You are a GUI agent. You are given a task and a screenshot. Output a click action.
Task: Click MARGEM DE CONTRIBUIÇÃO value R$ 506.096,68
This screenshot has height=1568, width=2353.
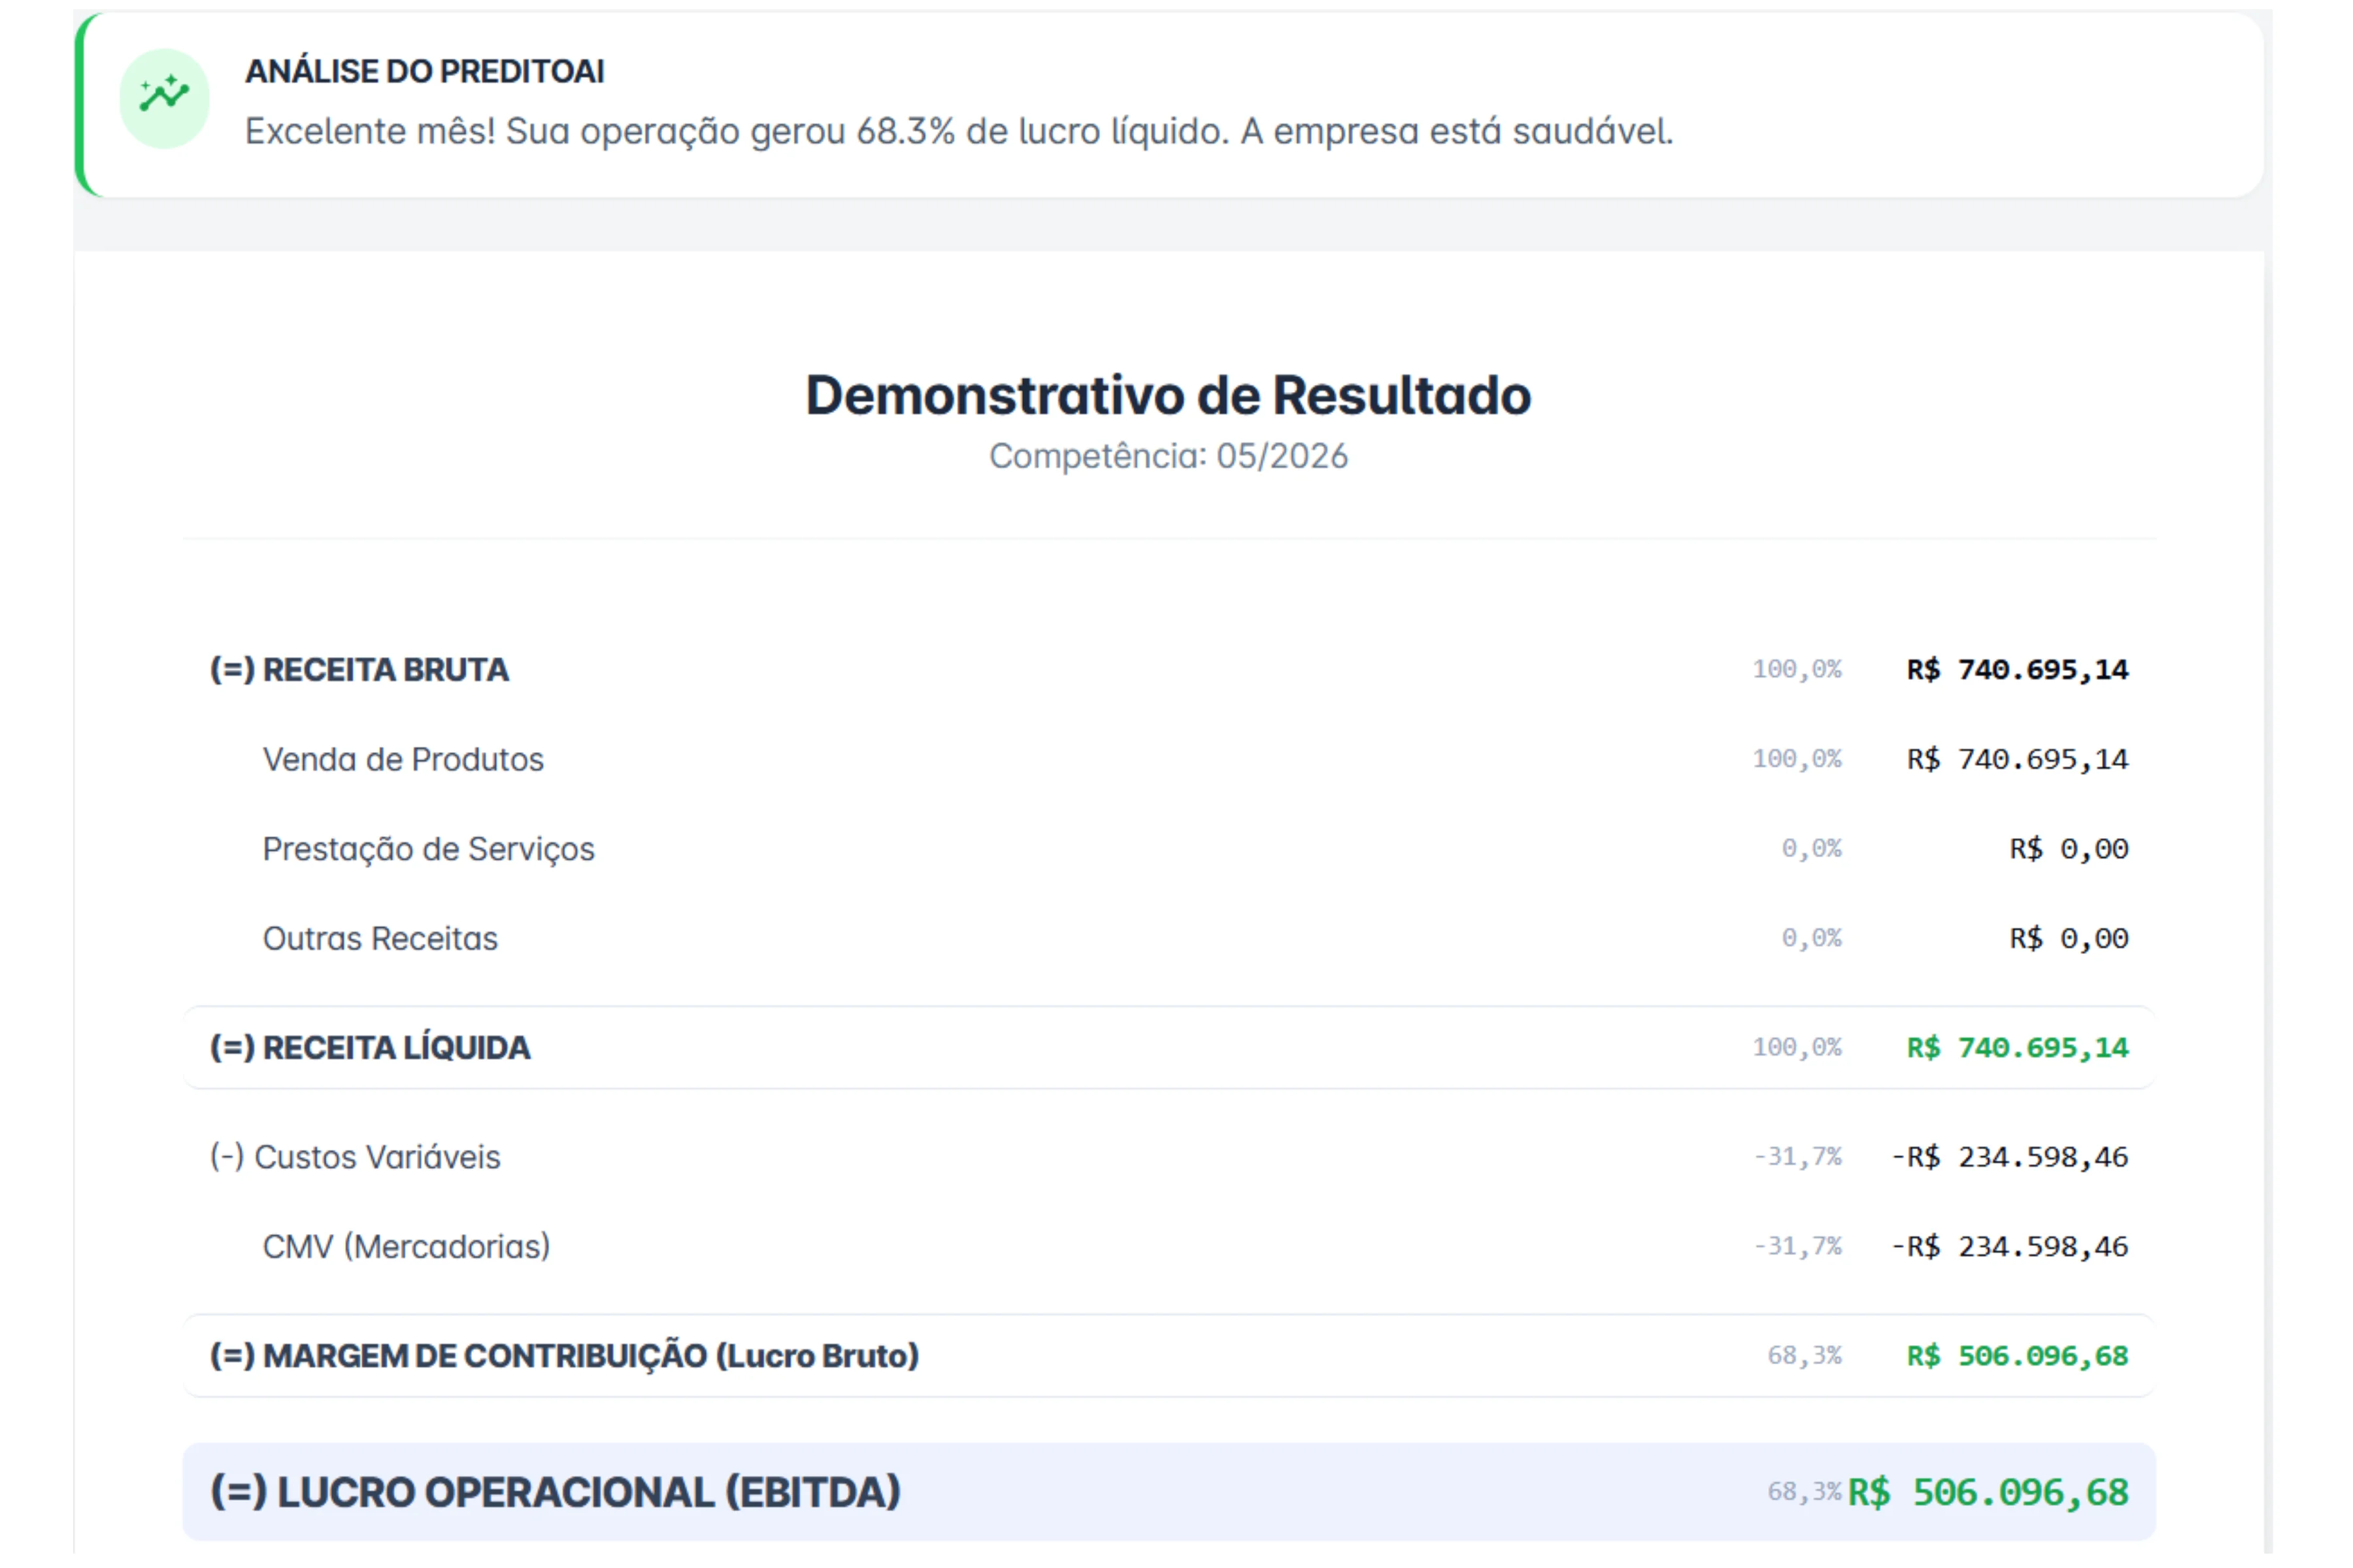point(2017,1356)
